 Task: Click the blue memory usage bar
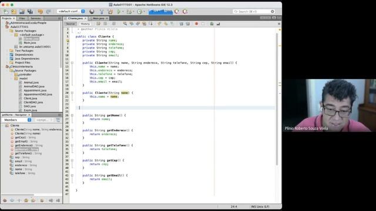[160, 12]
